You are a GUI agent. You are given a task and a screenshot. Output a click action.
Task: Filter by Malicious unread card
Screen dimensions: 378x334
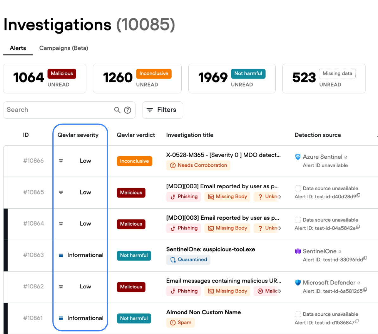pos(45,79)
